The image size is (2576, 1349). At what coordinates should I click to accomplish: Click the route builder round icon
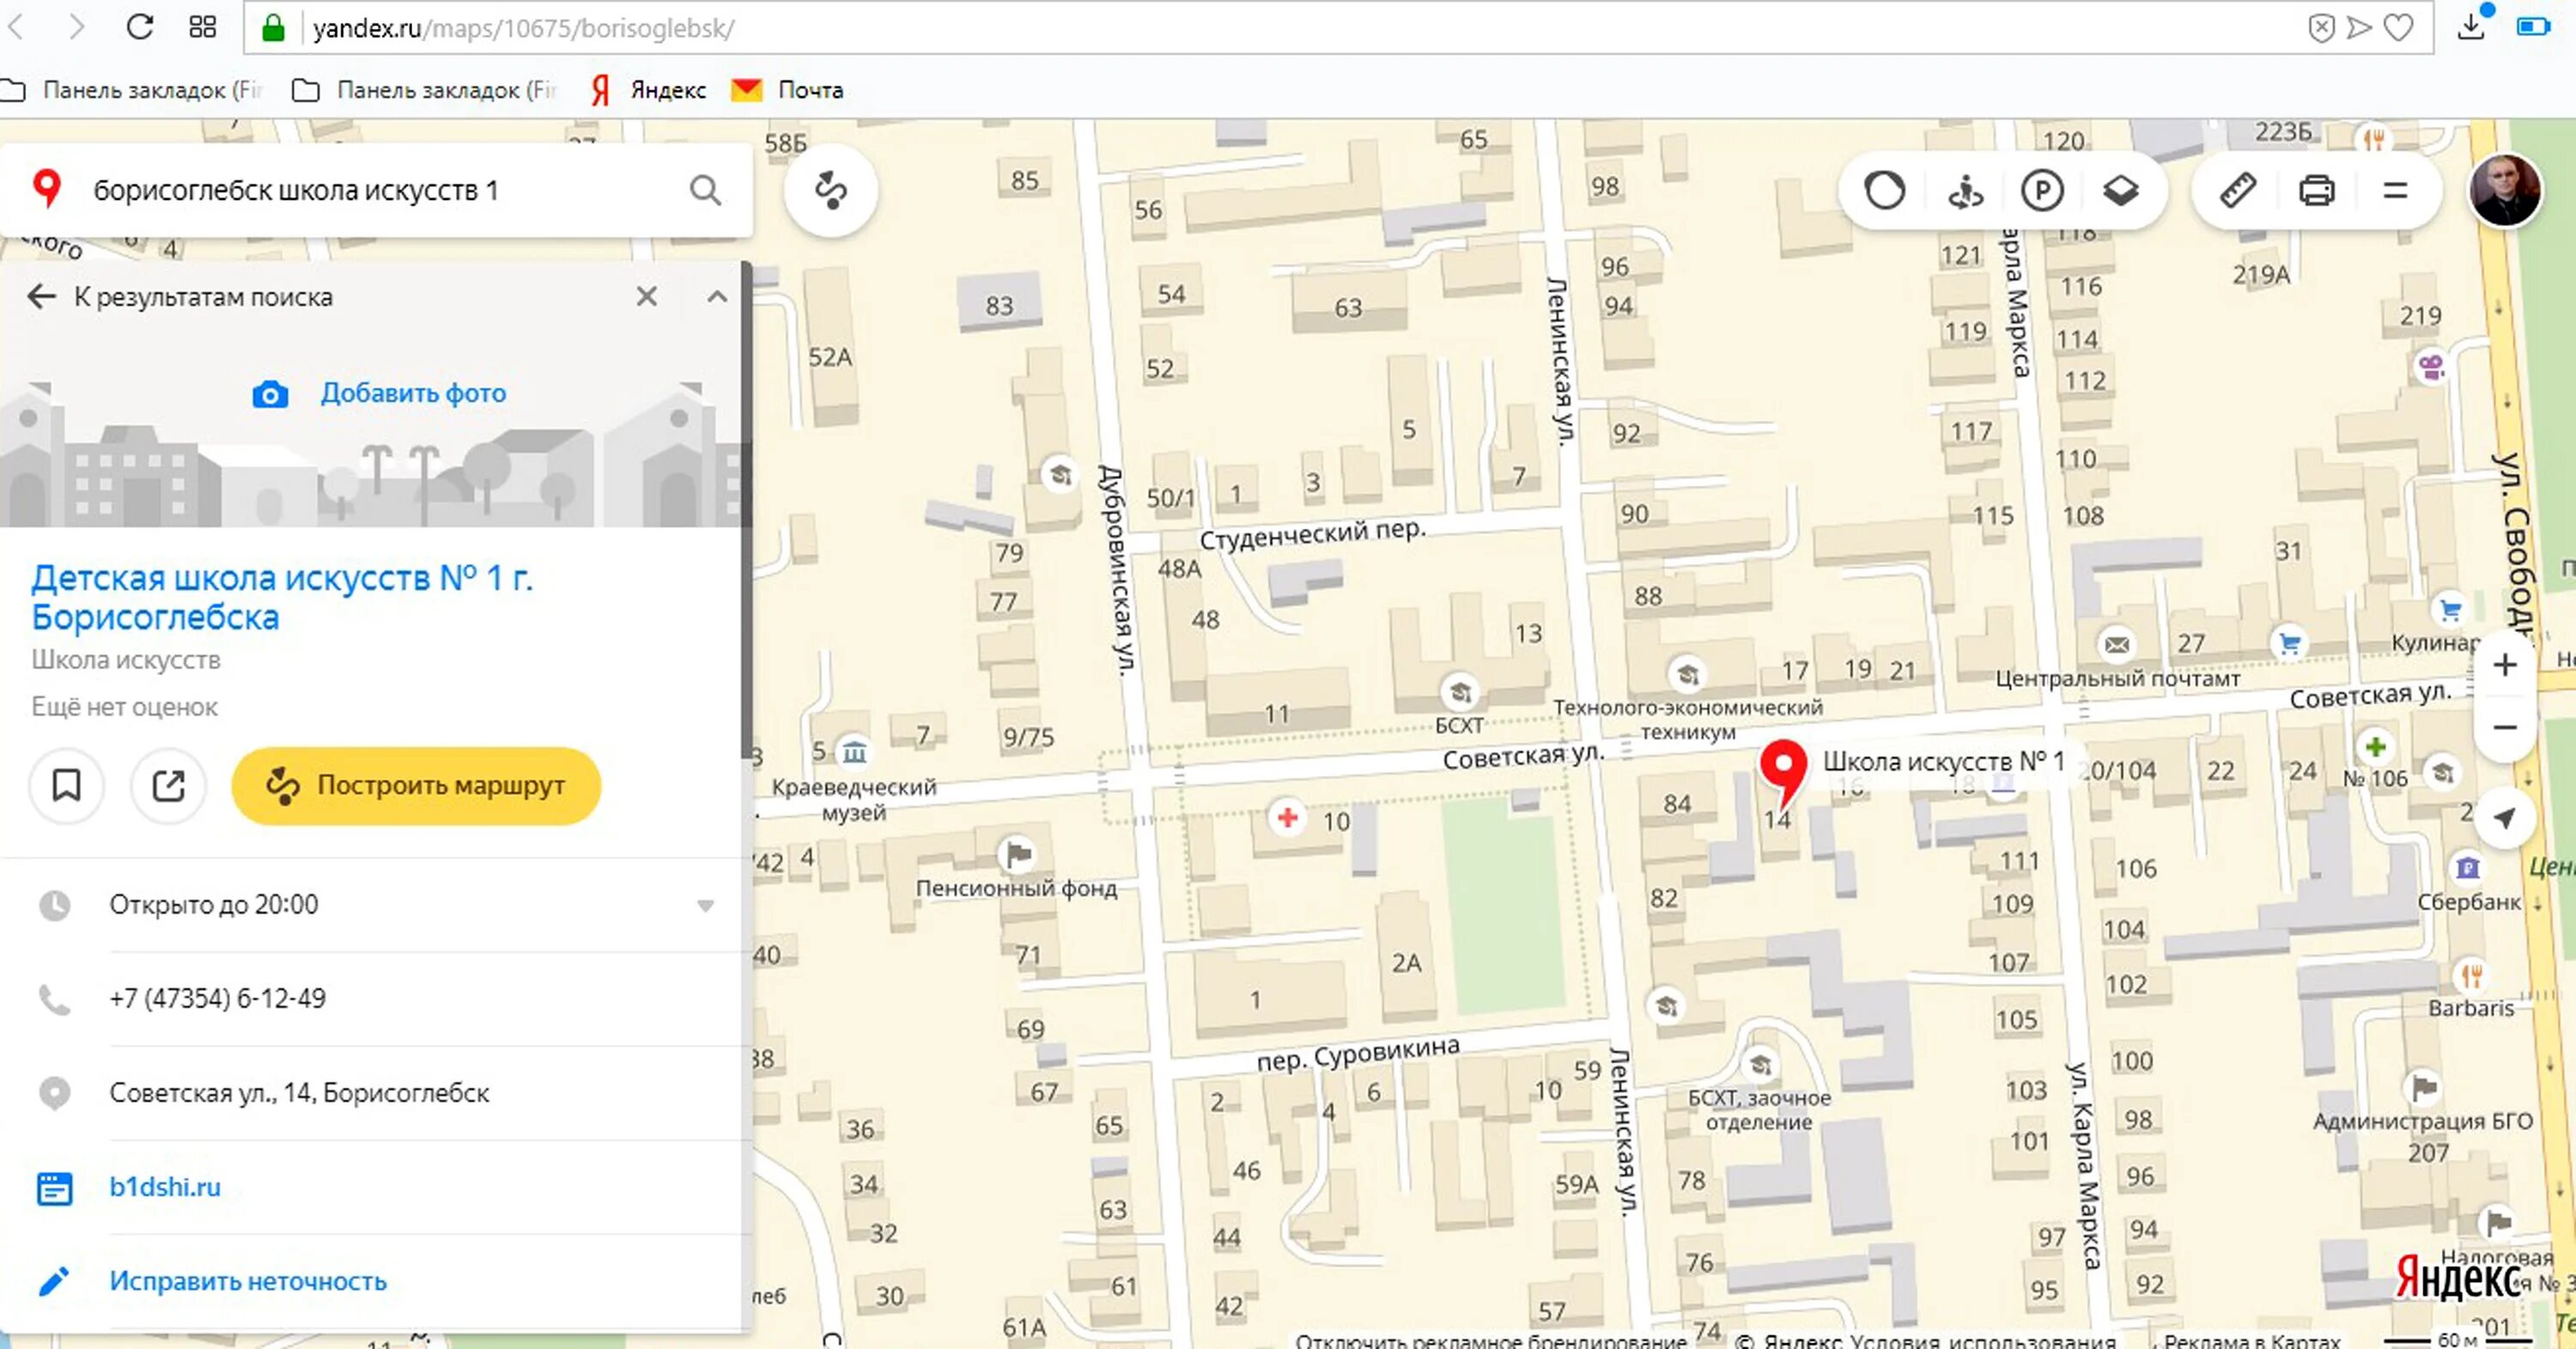tap(830, 190)
